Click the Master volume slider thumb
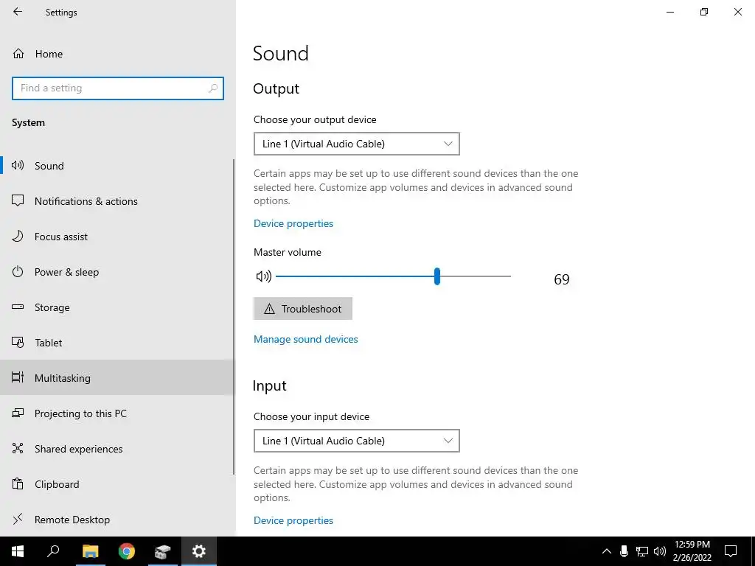Viewport: 755px width, 566px height. (437, 276)
